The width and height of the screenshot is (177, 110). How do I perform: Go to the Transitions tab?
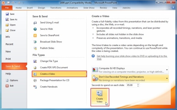pos(56,8)
